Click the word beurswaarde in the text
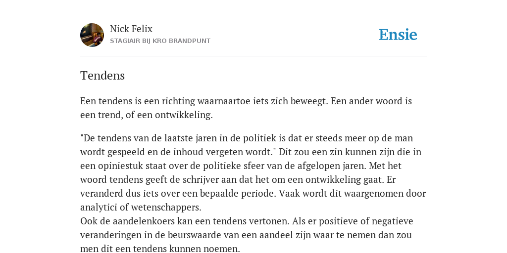This screenshot has width=507, height=253. pos(189,235)
